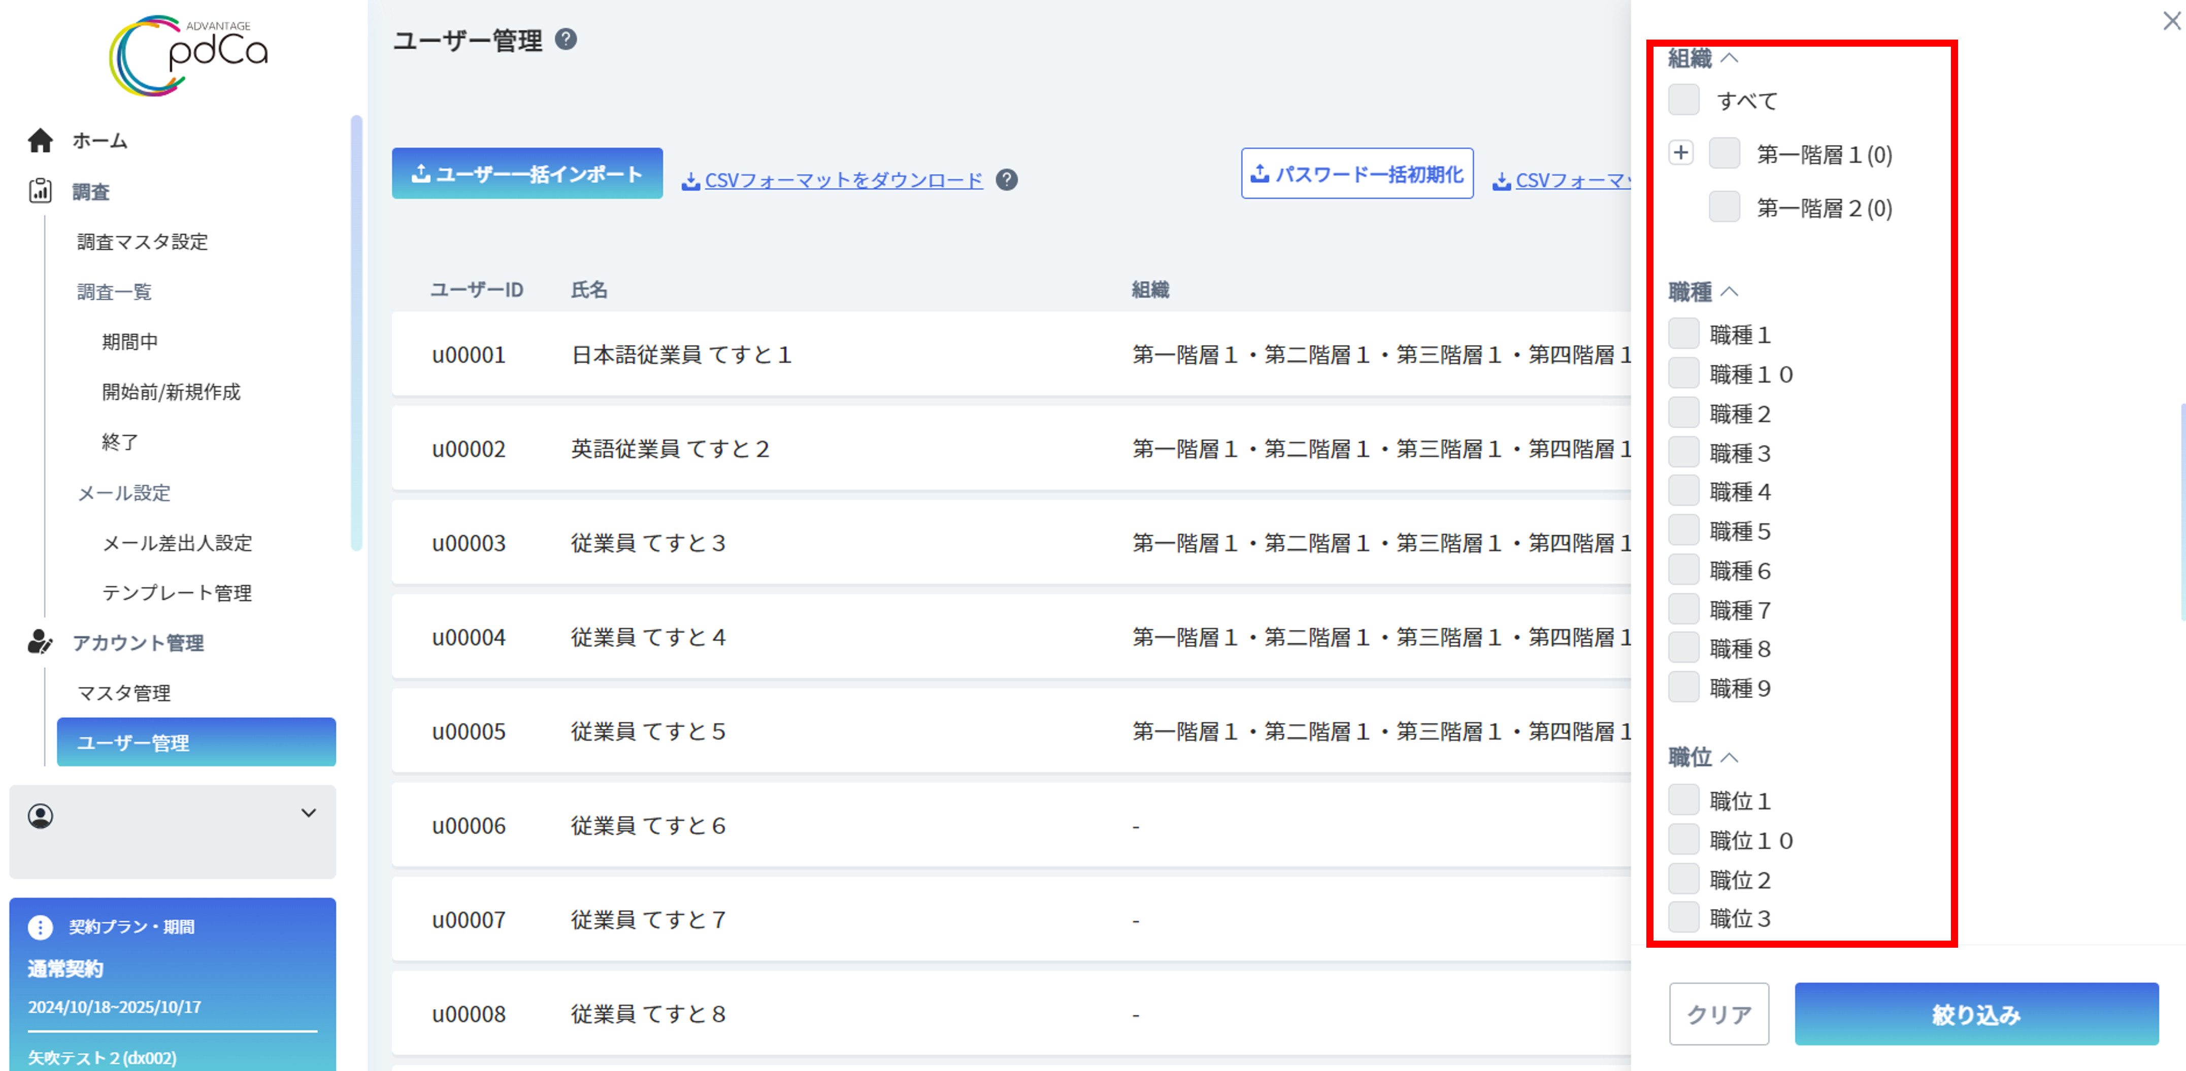
Task: Open ホーム in the sidebar
Action: 100,141
